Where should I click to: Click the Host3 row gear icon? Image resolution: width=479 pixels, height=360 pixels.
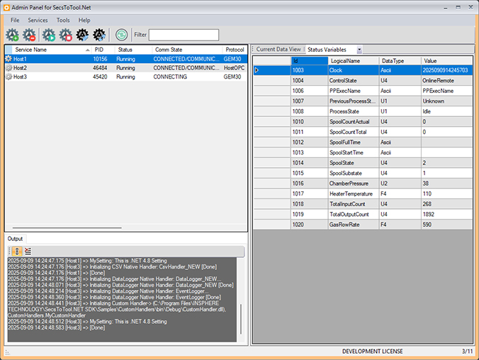(x=9, y=77)
